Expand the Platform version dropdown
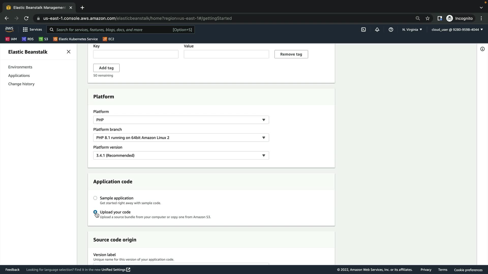Image resolution: width=488 pixels, height=274 pixels. point(181,155)
